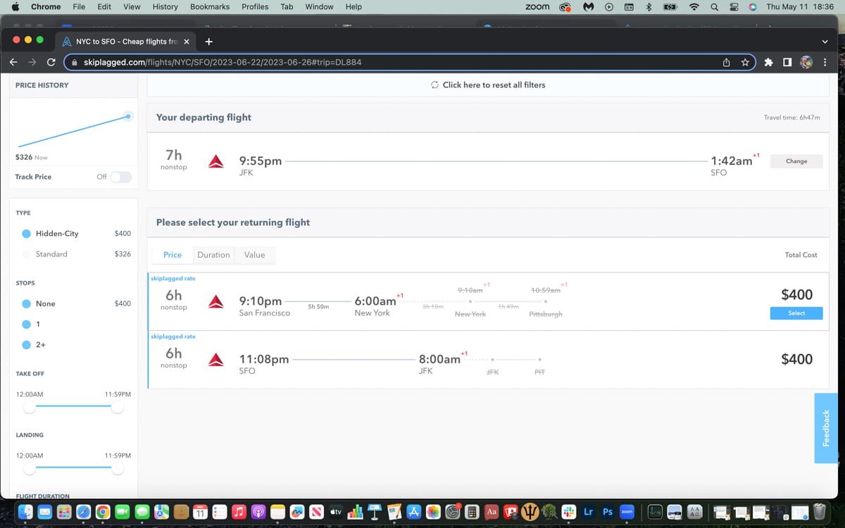Open the Chrome three-dot menu
Image resolution: width=845 pixels, height=528 pixels.
click(825, 63)
